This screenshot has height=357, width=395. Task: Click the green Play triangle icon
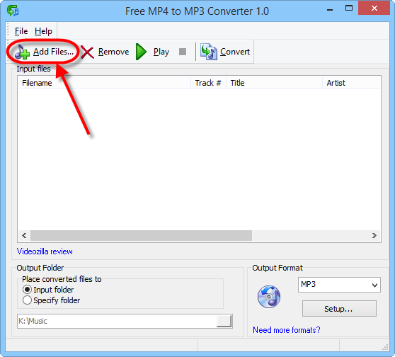(x=141, y=52)
